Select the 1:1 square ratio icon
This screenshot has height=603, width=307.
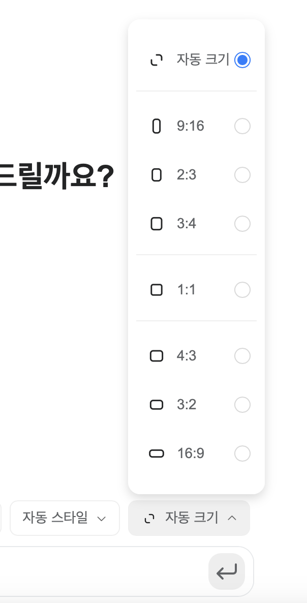pos(157,289)
